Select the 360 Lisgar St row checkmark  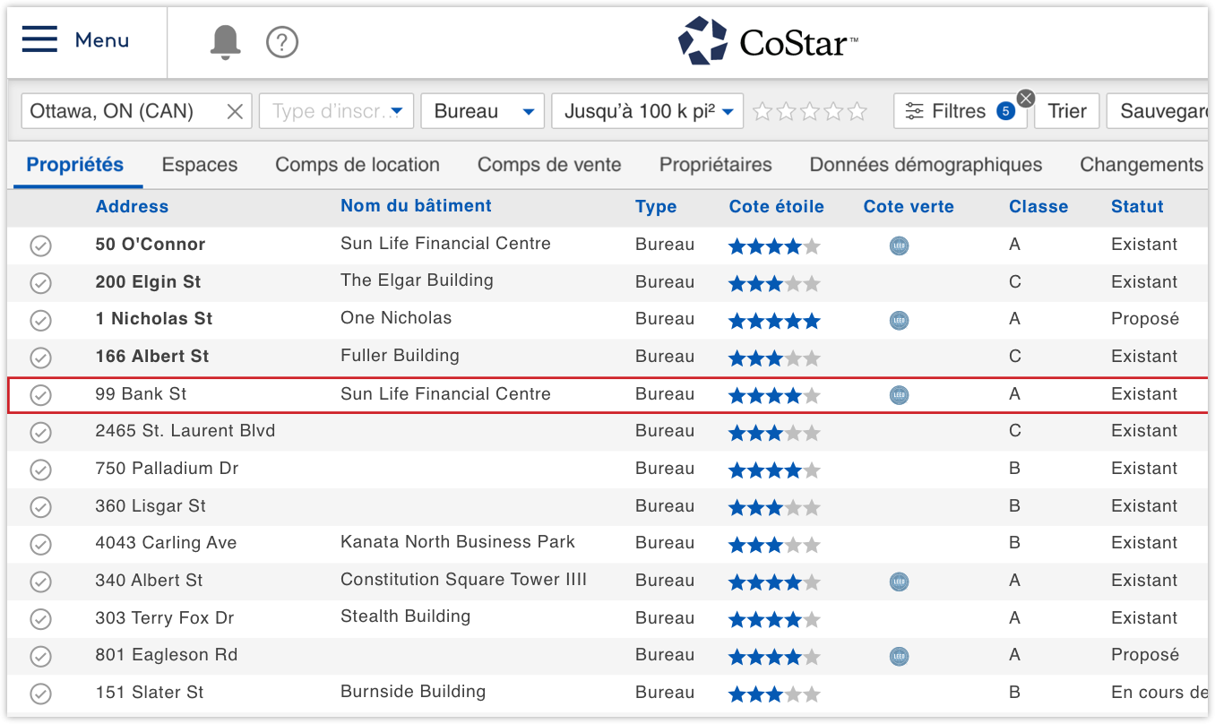pyautogui.click(x=40, y=507)
